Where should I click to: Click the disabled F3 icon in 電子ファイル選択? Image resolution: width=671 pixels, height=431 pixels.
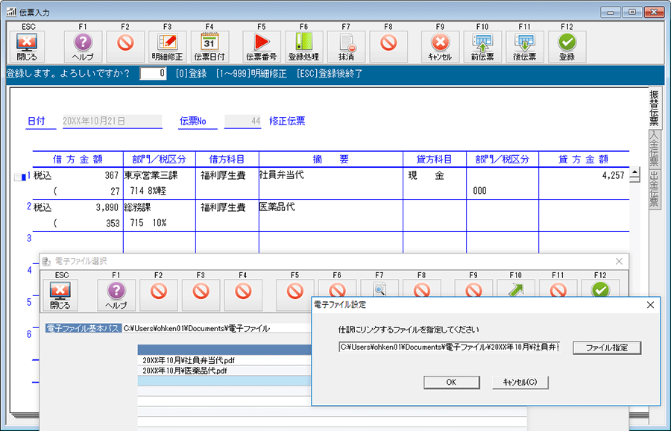pos(201,295)
